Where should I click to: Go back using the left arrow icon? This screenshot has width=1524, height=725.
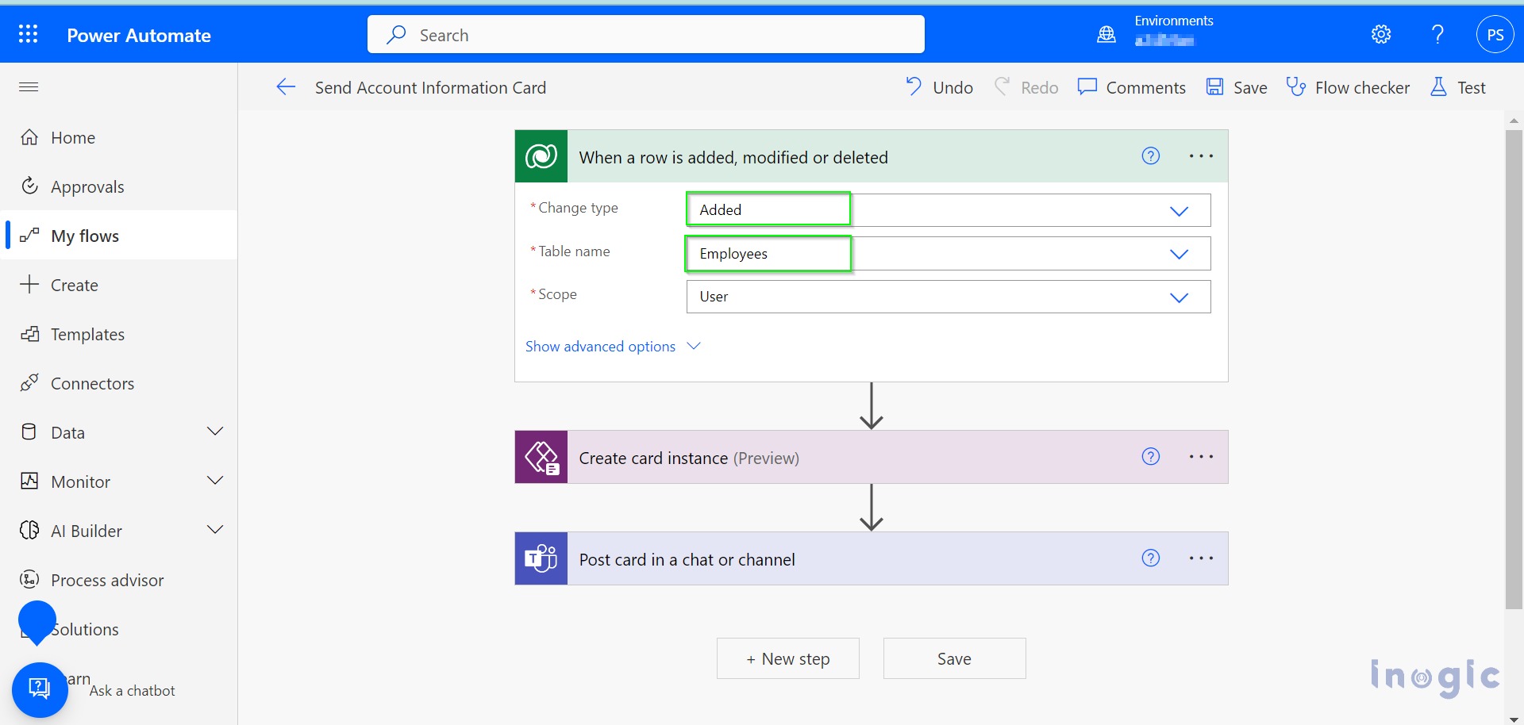[x=286, y=87]
